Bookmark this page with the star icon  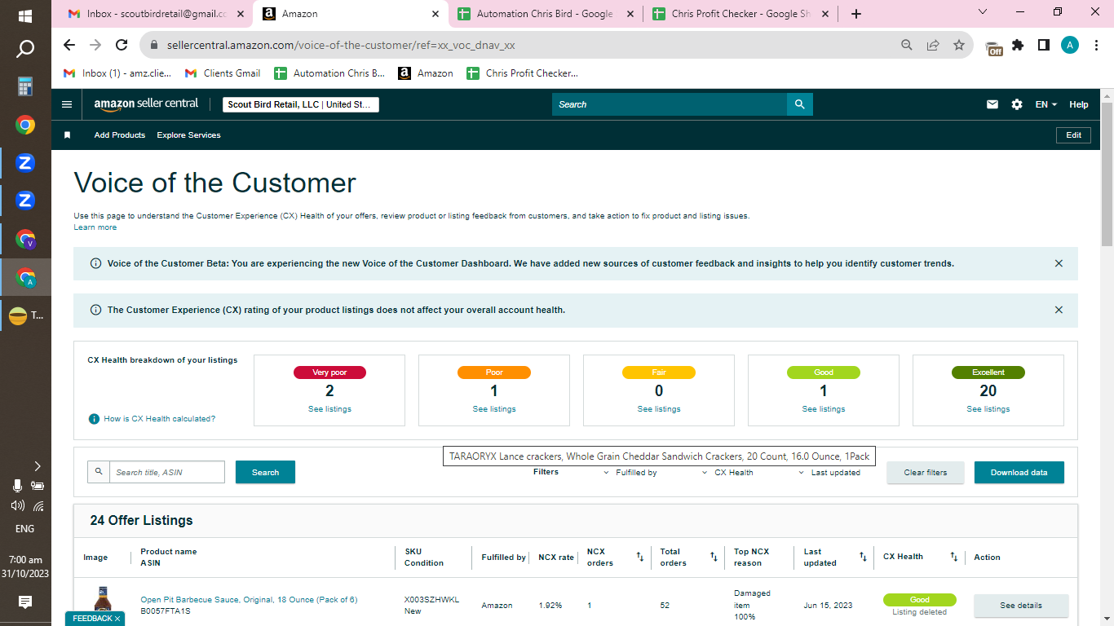[x=959, y=46]
